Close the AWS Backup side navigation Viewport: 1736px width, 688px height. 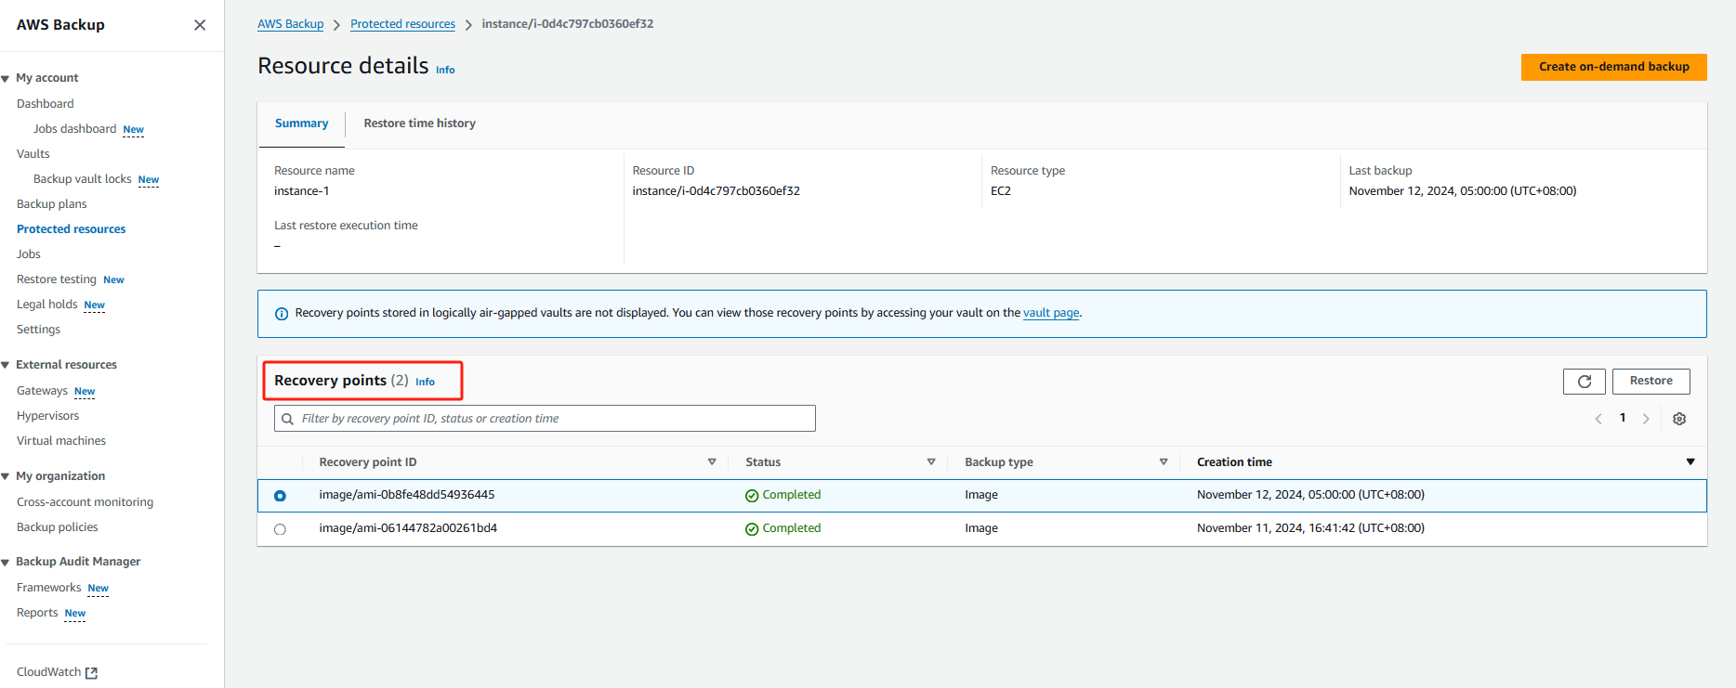200,25
